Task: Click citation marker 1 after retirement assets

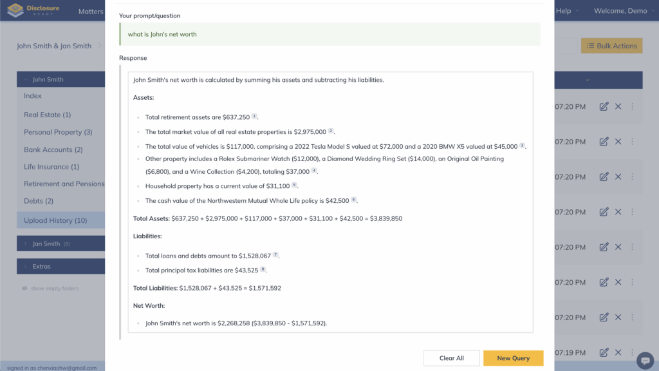Action: [254, 117]
